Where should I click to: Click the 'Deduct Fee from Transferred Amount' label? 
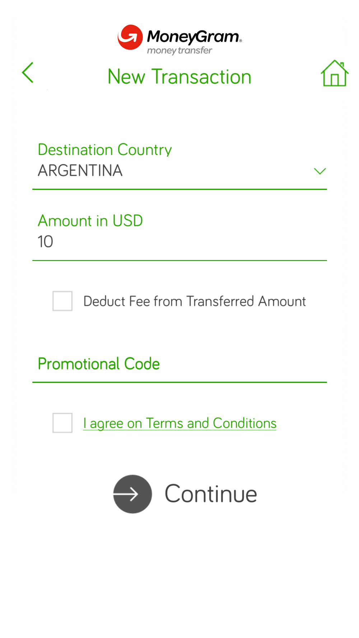click(195, 301)
